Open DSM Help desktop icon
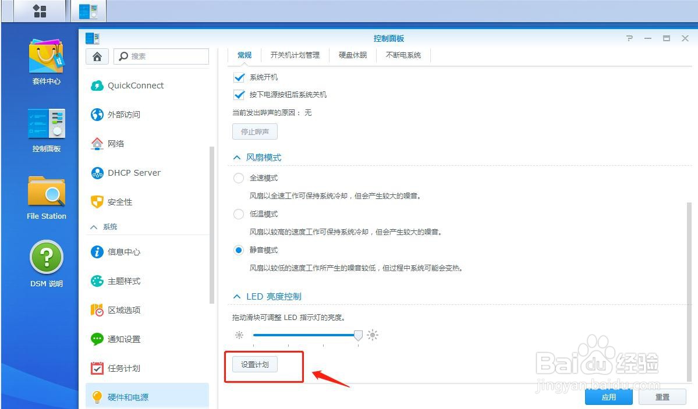This screenshot has height=409, width=698. coord(47,264)
